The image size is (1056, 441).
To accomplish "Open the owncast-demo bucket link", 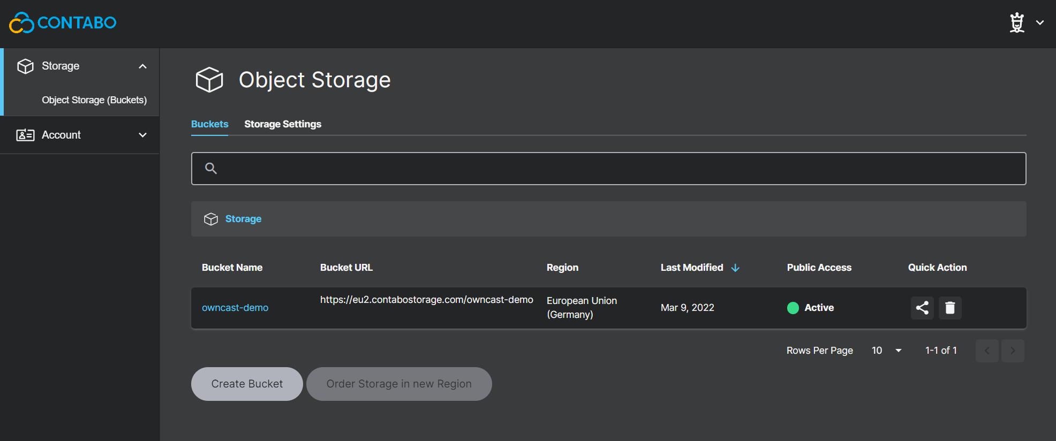I will pos(235,308).
